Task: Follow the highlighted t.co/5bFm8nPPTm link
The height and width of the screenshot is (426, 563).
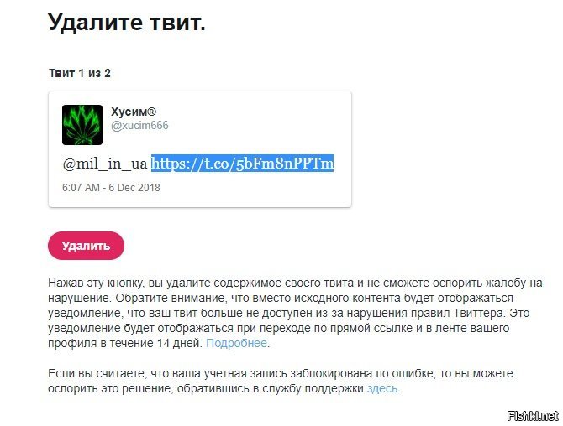Action: [x=242, y=164]
